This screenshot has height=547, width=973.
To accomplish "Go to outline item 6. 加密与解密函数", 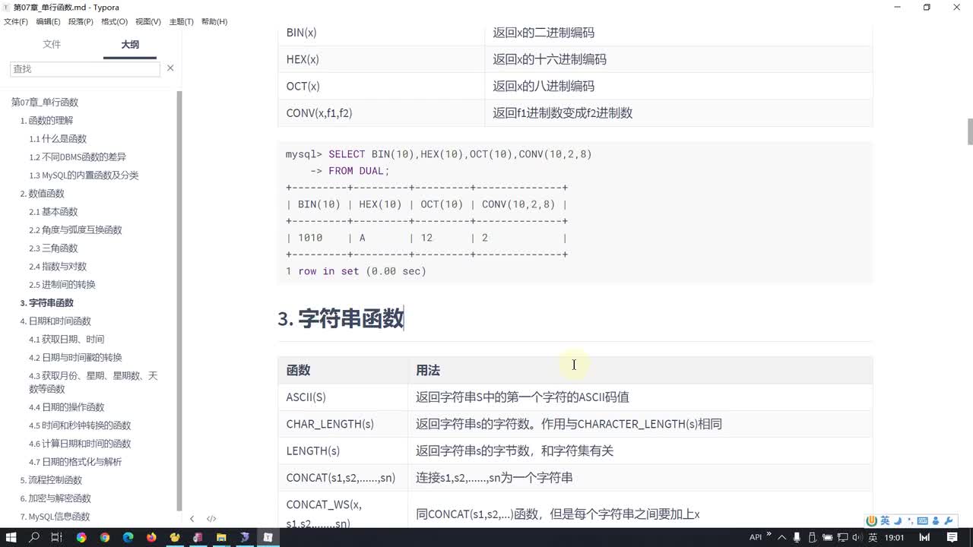I will pyautogui.click(x=55, y=498).
